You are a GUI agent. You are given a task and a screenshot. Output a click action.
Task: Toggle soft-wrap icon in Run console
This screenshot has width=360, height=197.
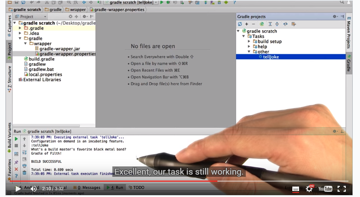(x=24, y=153)
